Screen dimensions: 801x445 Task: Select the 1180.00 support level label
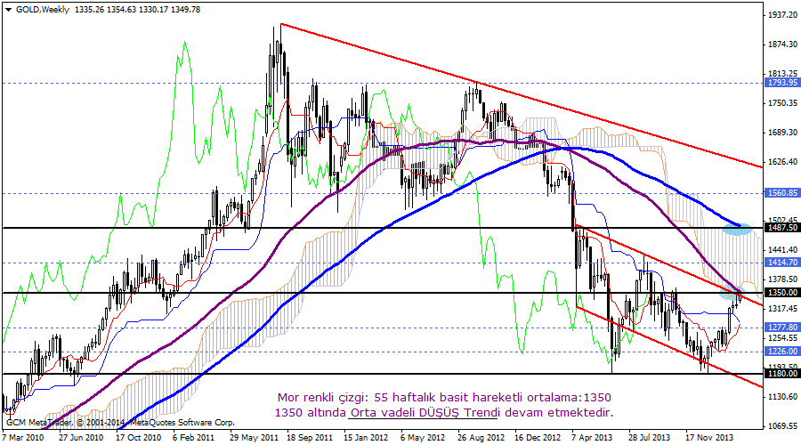tap(781, 374)
